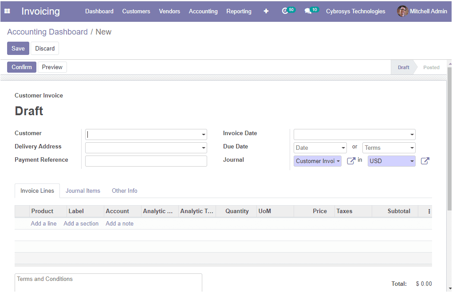Open the Reporting menu
452x292 pixels.
point(239,11)
